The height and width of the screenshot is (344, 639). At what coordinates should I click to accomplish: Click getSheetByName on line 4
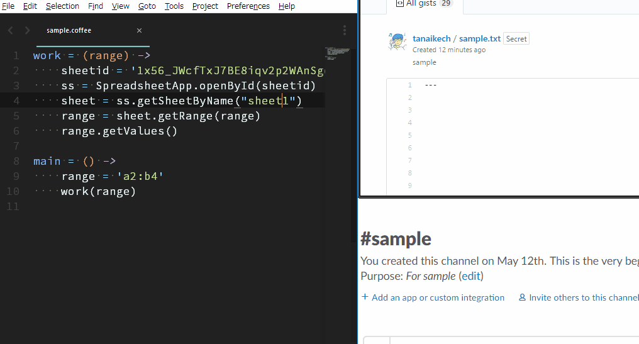[185, 101]
